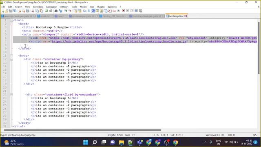Click UTF-8 encoding in status bar
The height and width of the screenshot is (147, 261).
231,135
